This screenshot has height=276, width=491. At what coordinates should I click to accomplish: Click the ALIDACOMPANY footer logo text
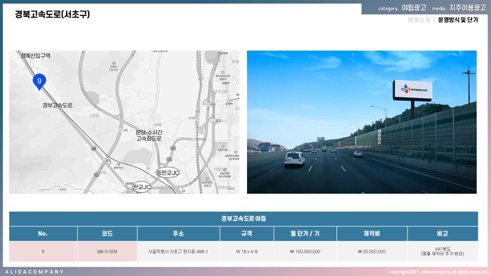35,271
